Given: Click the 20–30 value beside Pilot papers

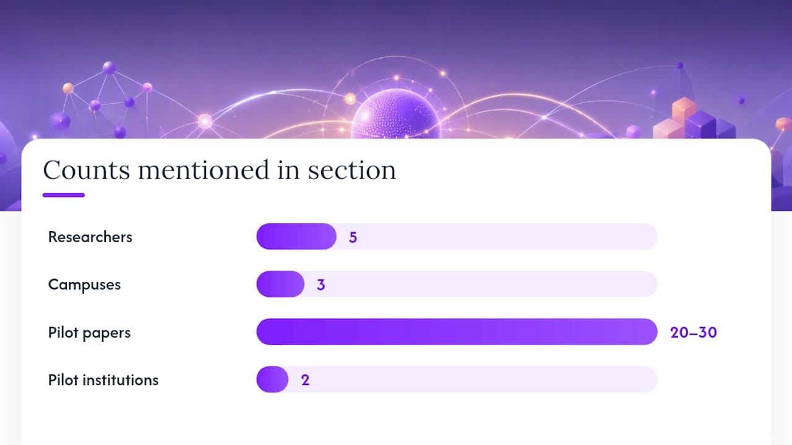Looking at the screenshot, I should pyautogui.click(x=694, y=333).
